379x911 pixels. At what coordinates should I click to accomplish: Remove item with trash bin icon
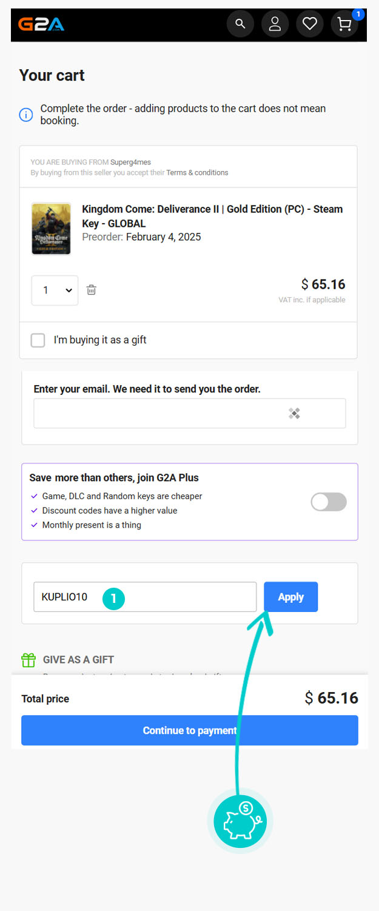[92, 290]
